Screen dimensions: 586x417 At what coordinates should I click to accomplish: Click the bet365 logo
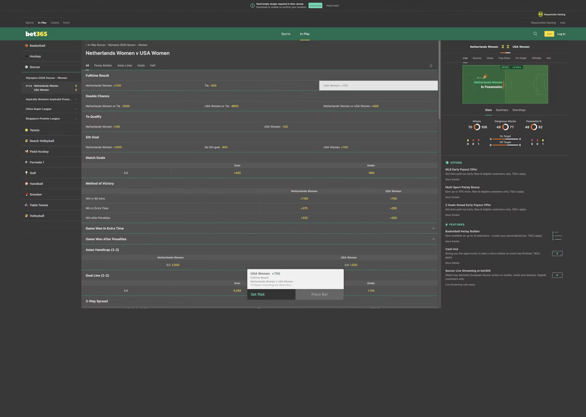[x=36, y=34]
